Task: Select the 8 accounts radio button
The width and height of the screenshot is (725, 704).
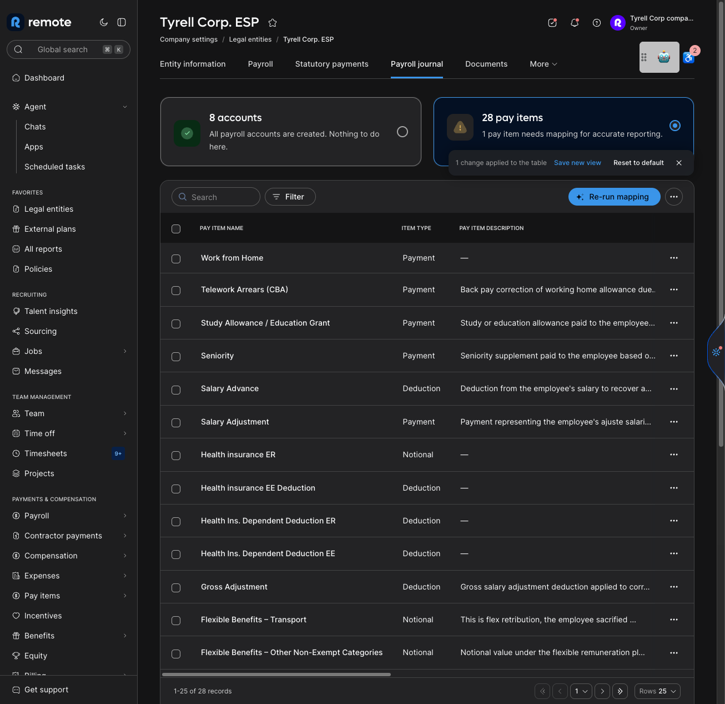Action: tap(402, 132)
